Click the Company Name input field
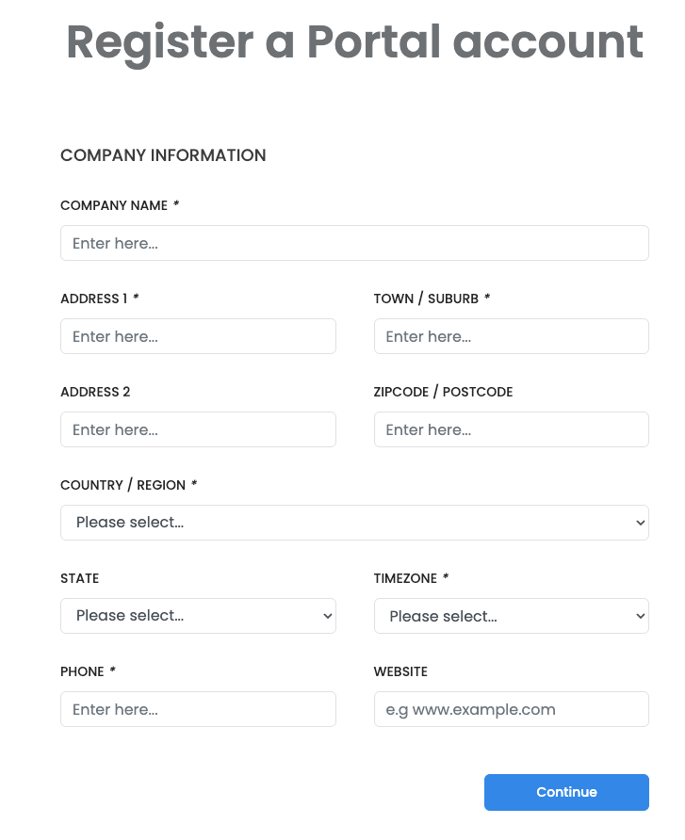Screen dimensions: 685x840 click(354, 243)
